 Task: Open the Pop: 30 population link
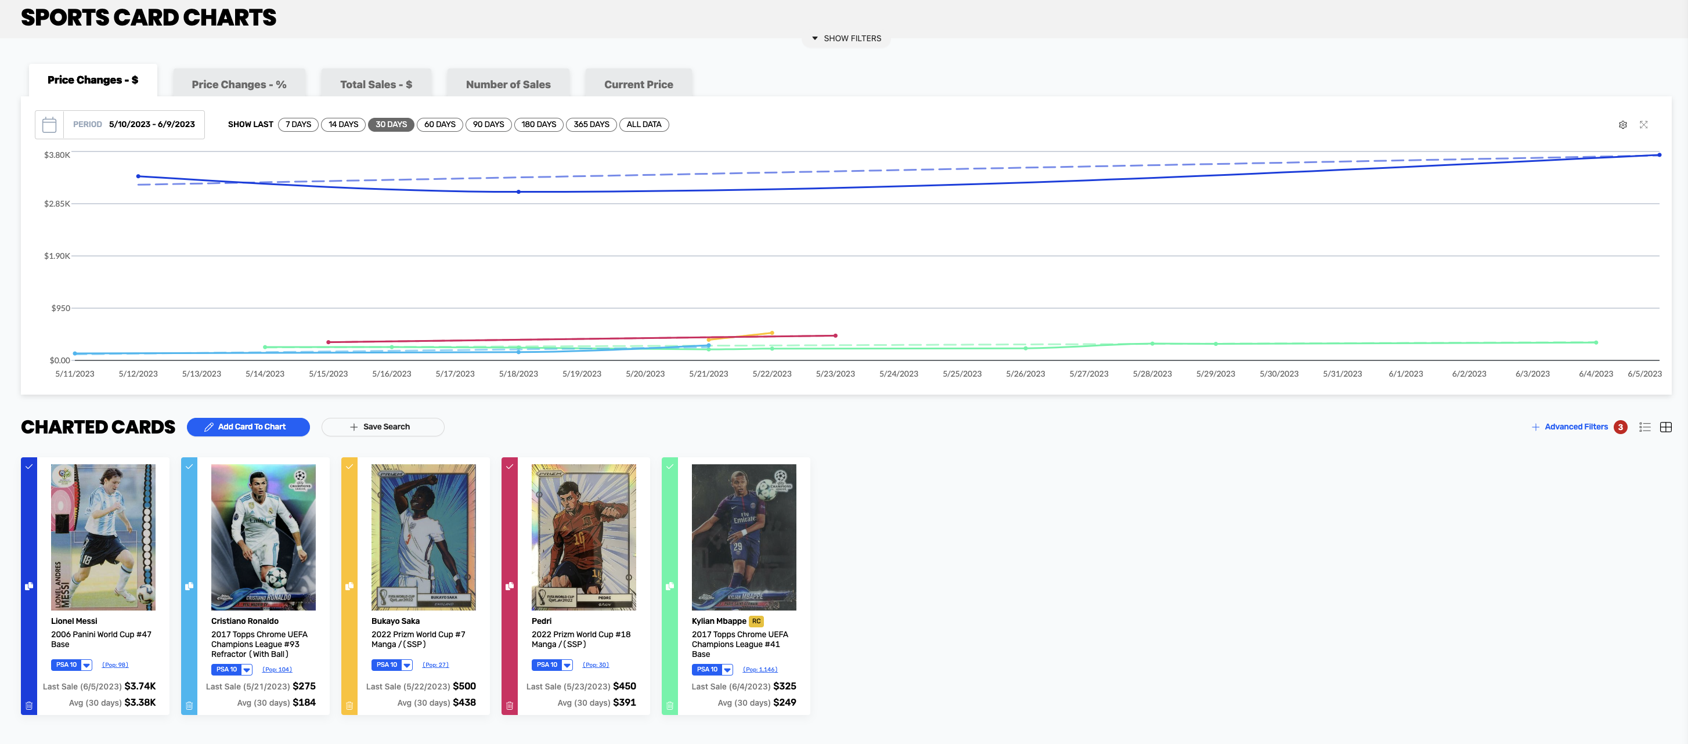click(x=596, y=664)
